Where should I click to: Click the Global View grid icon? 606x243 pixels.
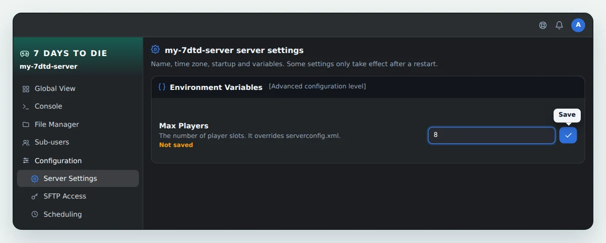26,89
